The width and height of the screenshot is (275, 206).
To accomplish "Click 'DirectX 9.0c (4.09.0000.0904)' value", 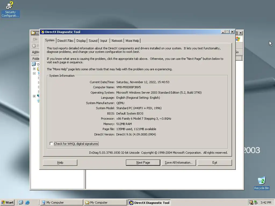I will (136, 134).
